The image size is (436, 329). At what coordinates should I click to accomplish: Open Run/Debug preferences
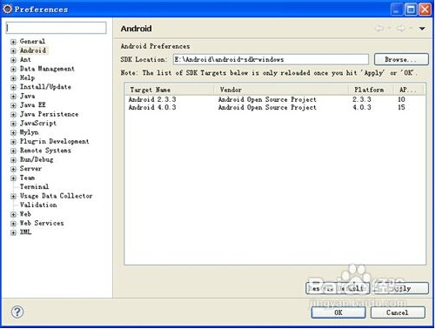37,159
